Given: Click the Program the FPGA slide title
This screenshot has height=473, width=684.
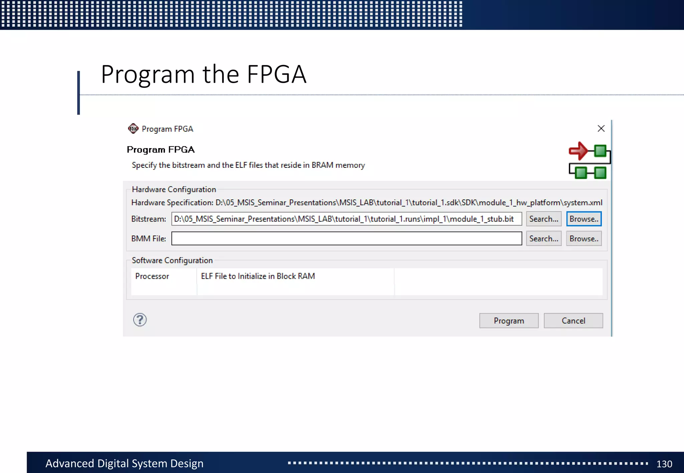Looking at the screenshot, I should click(x=203, y=74).
